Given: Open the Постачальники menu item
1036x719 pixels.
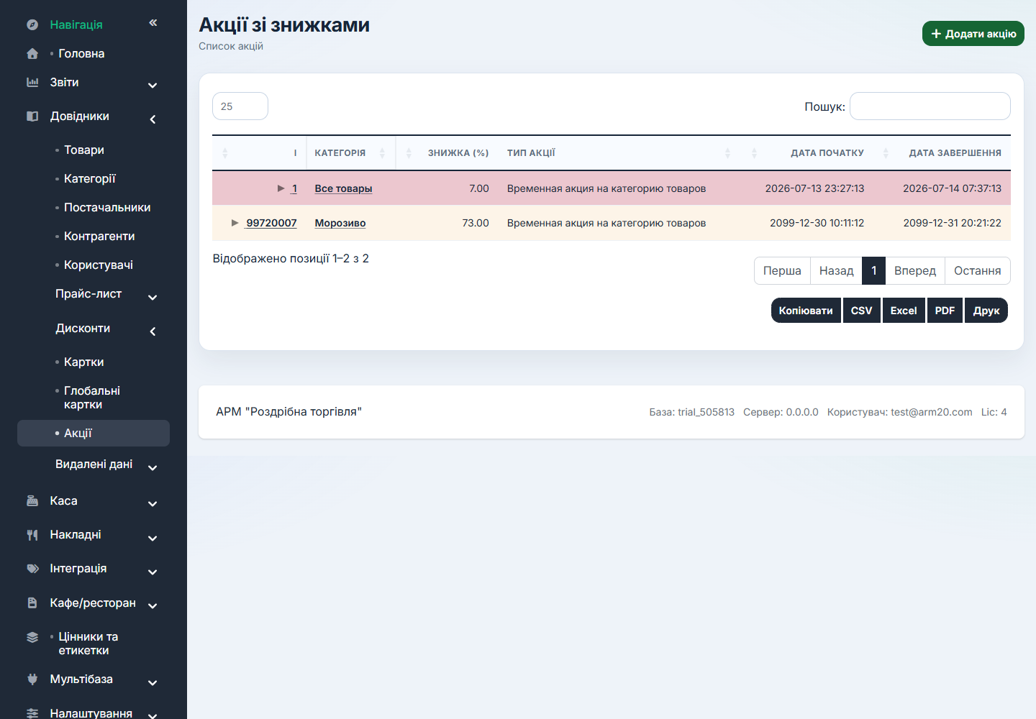Looking at the screenshot, I should tap(107, 207).
